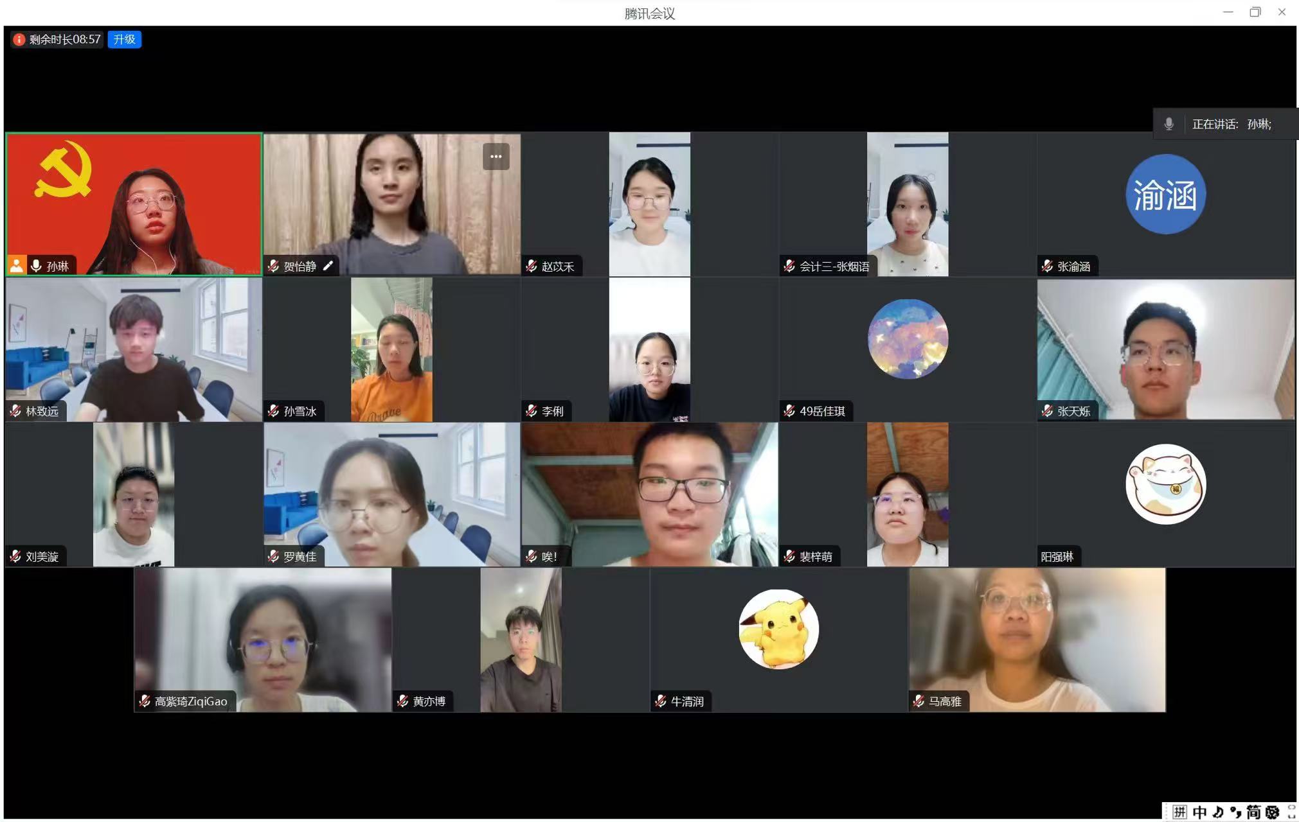Toggle the IME half/full-width moon icon
The height and width of the screenshot is (822, 1299).
pos(1217,812)
